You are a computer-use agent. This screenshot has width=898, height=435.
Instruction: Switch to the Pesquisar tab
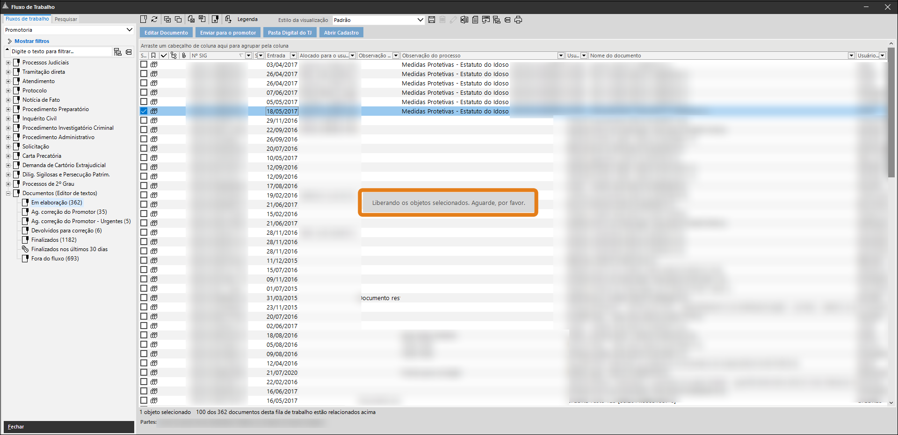point(66,19)
